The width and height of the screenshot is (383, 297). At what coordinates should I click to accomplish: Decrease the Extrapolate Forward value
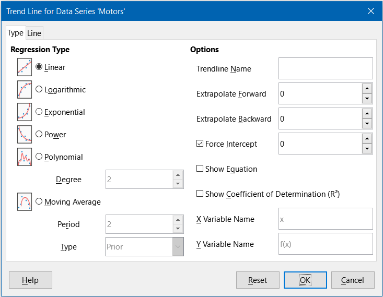point(367,99)
